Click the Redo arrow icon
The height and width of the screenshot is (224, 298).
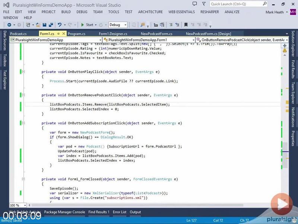70,25
